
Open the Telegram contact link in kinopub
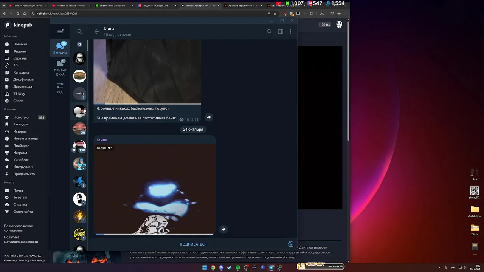coord(20,198)
